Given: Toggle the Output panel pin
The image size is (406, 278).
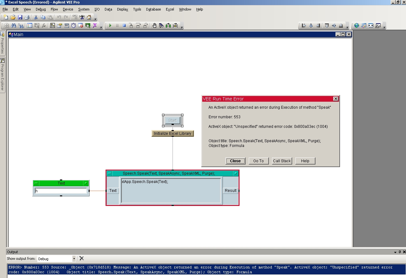Looking at the screenshot, I should click(400, 252).
